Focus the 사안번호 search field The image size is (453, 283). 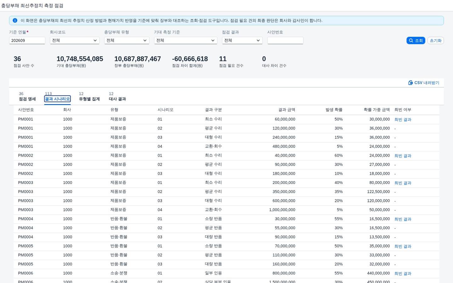click(x=285, y=41)
